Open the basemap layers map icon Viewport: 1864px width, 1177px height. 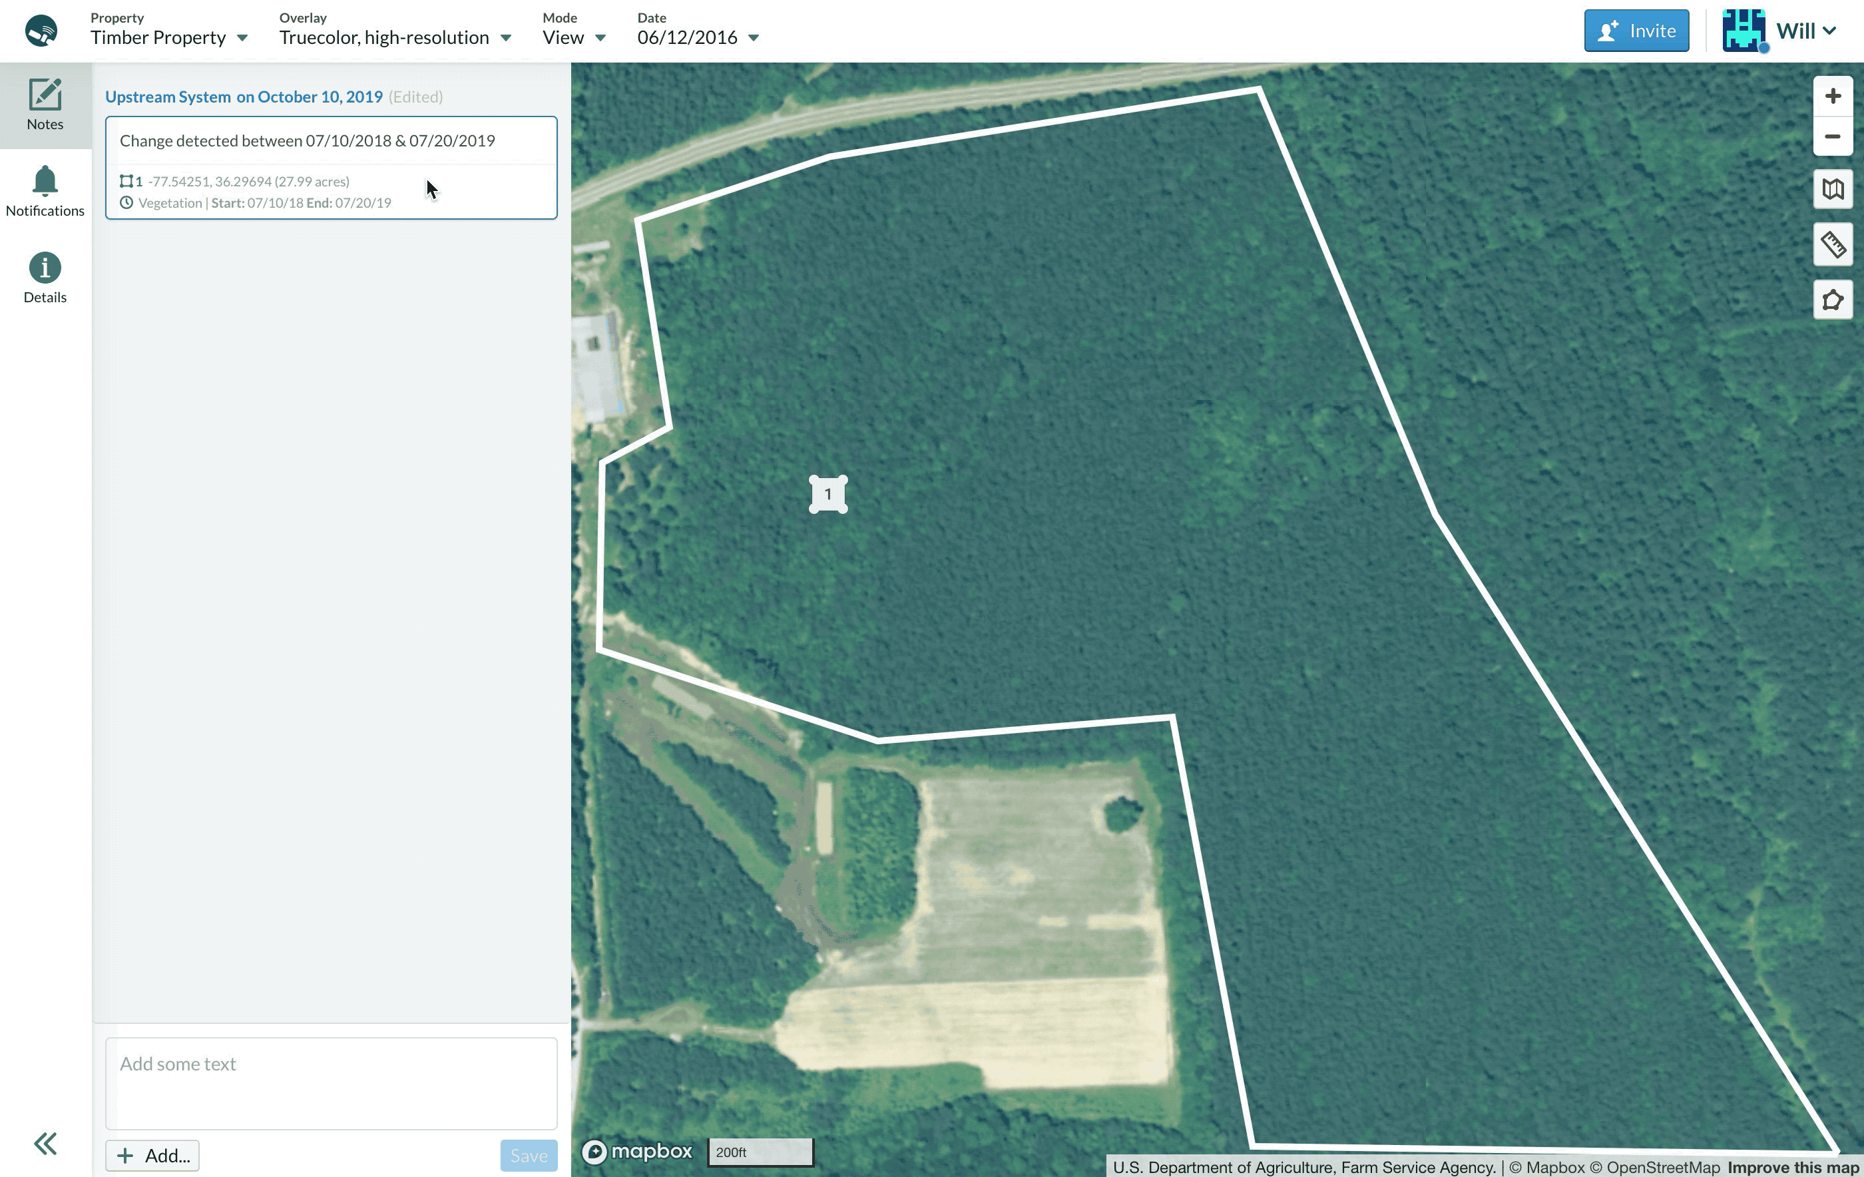(x=1832, y=190)
